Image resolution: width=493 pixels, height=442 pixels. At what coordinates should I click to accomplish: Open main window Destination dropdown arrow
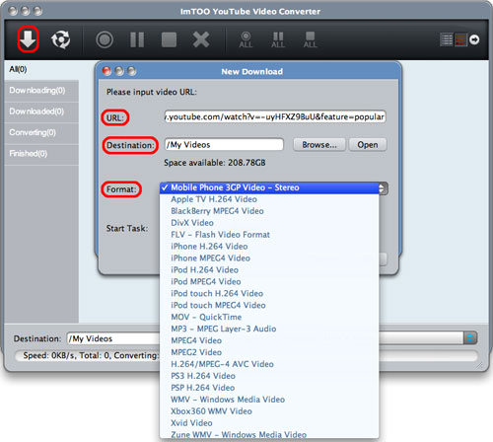(x=470, y=338)
